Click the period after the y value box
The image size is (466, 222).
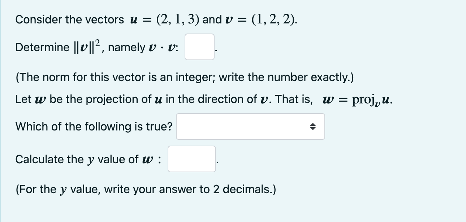point(217,163)
